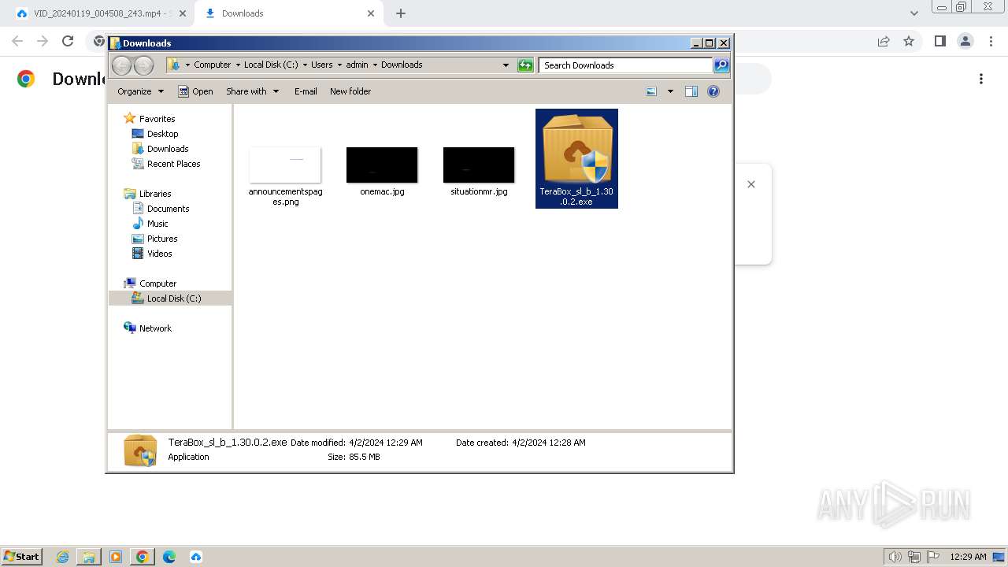Click Local Disk (C:) in address breadcrumb
Image resolution: width=1008 pixels, height=567 pixels.
[271, 65]
